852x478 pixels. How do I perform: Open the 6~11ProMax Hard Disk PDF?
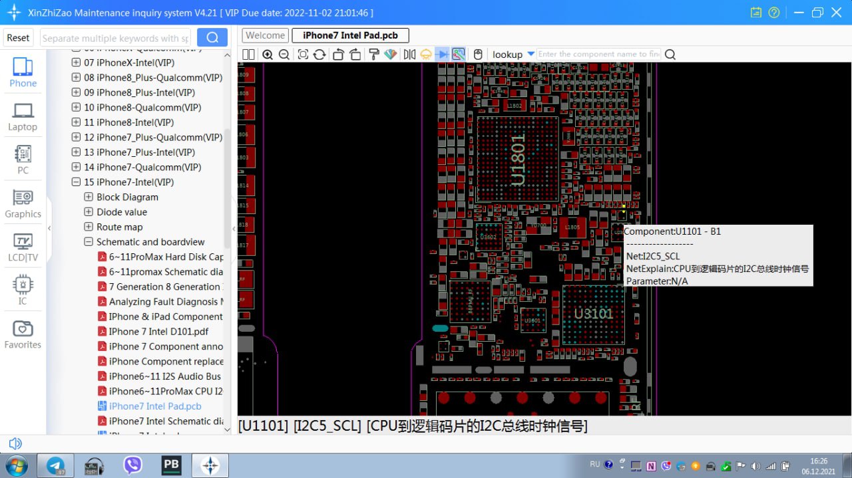point(160,257)
